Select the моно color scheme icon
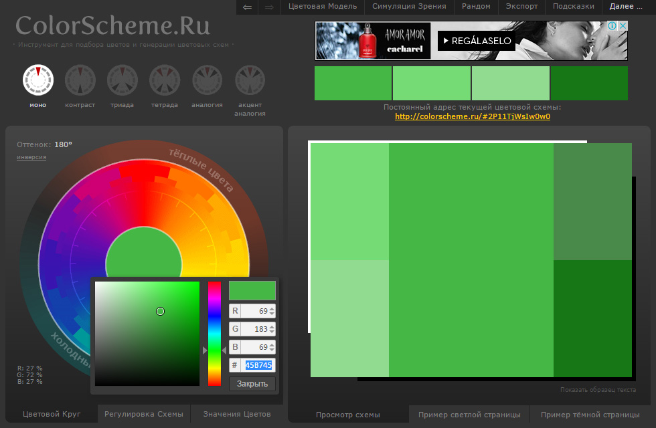 point(37,80)
